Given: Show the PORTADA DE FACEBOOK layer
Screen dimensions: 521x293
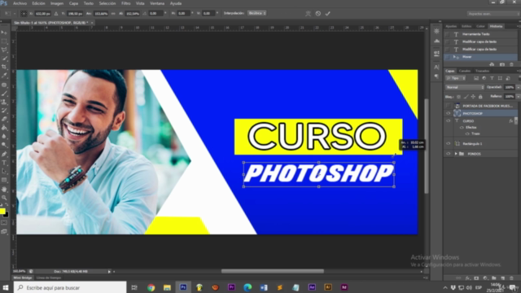Looking at the screenshot, I should click(x=448, y=106).
